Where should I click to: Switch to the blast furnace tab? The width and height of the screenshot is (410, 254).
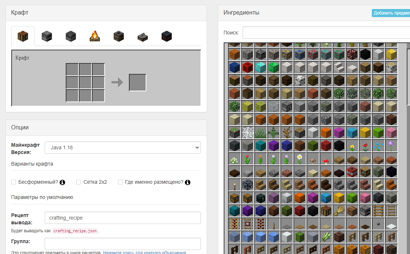point(71,36)
